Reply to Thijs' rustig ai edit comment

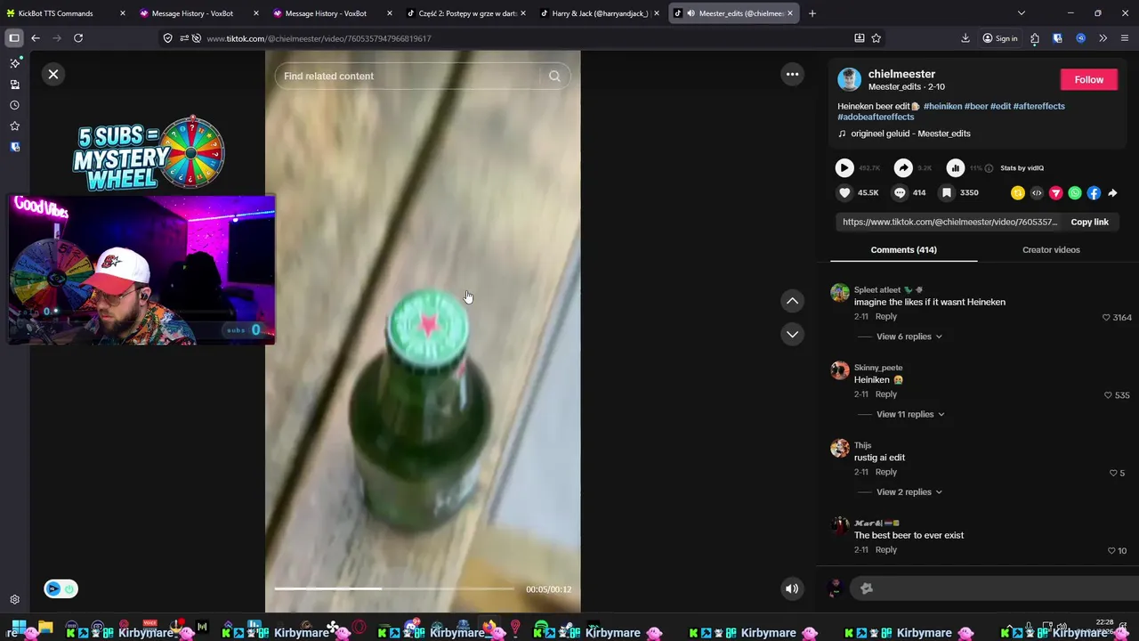(x=885, y=472)
